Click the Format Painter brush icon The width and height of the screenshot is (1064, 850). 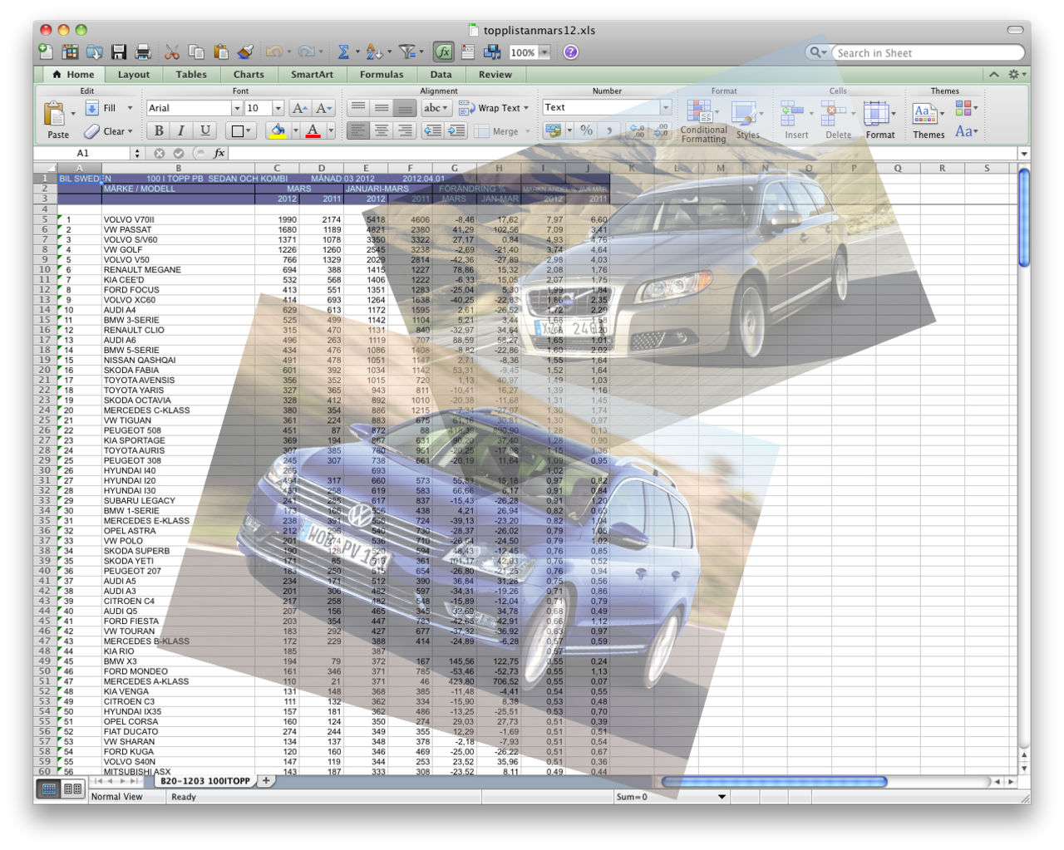coord(245,52)
